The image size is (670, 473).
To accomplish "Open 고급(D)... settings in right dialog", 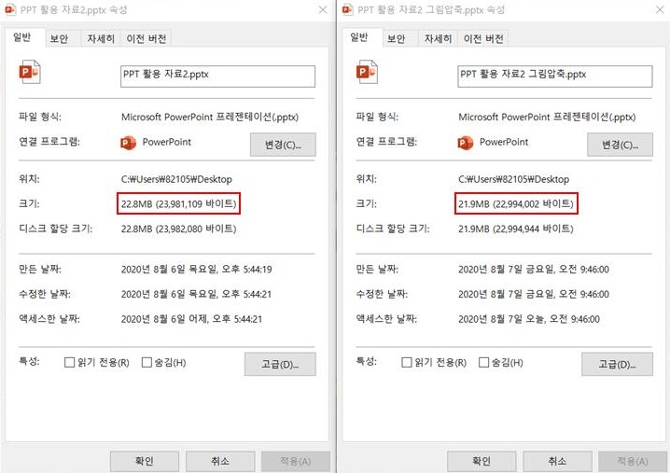I will click(x=617, y=364).
